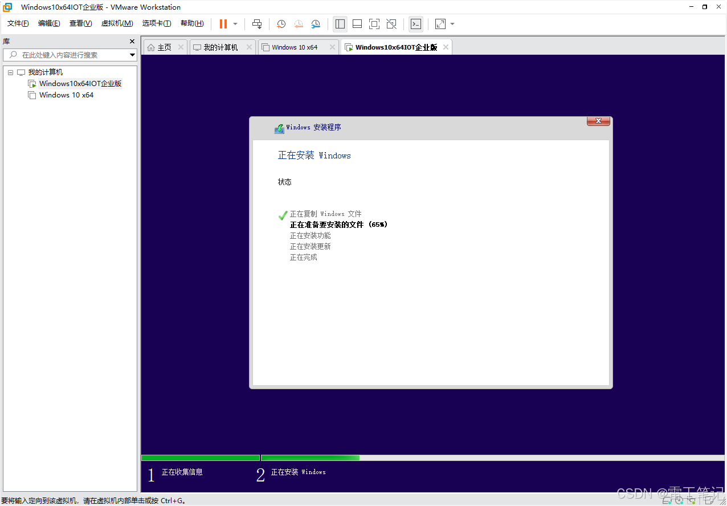The width and height of the screenshot is (727, 506).
Task: Click the stage 1 green progress bar
Action: [x=201, y=458]
